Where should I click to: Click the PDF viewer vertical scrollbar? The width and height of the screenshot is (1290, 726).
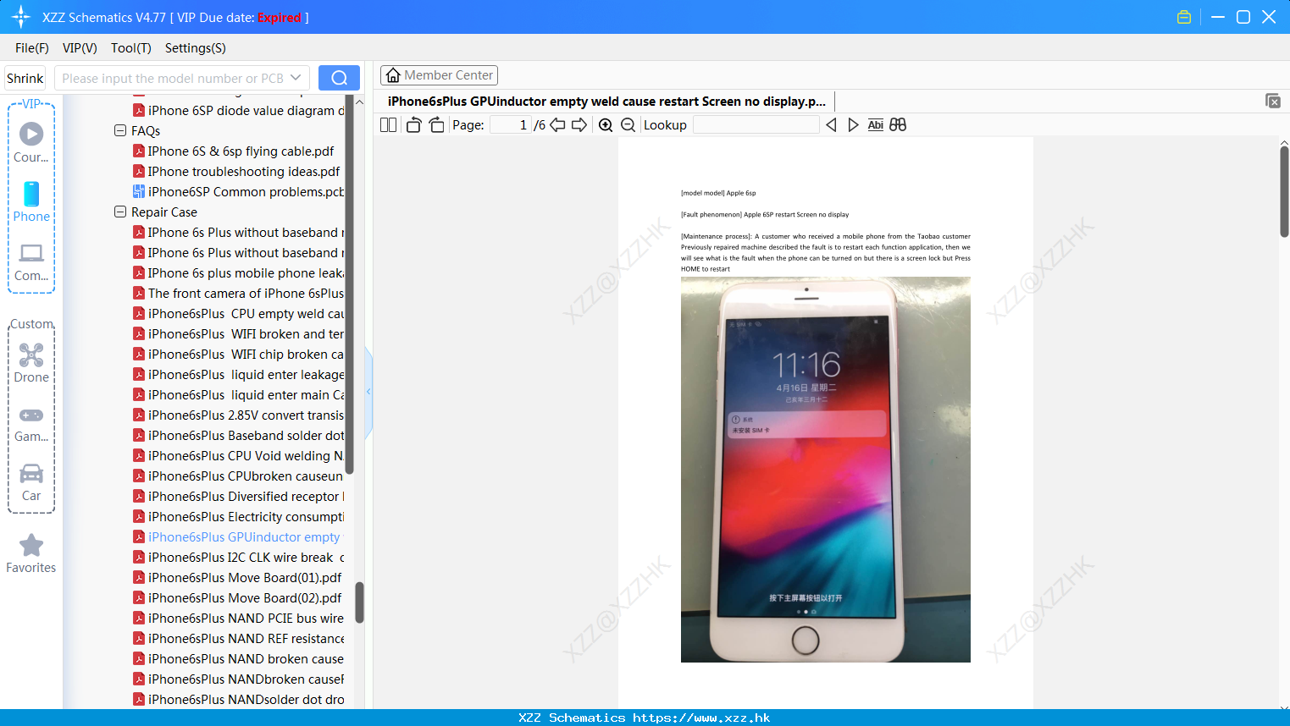click(x=1284, y=192)
